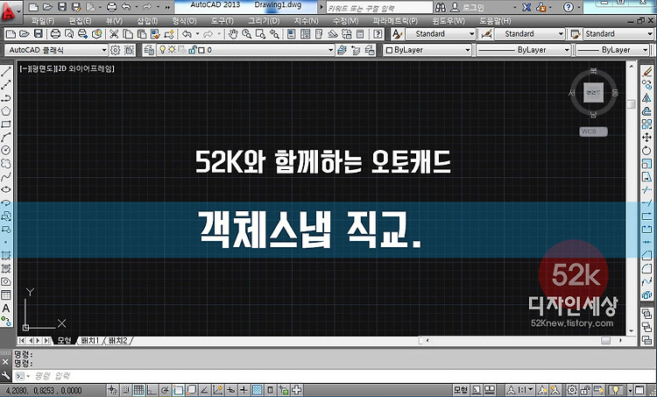The height and width of the screenshot is (397, 657).
Task: Open the 수정(M) menu
Action: 346,21
